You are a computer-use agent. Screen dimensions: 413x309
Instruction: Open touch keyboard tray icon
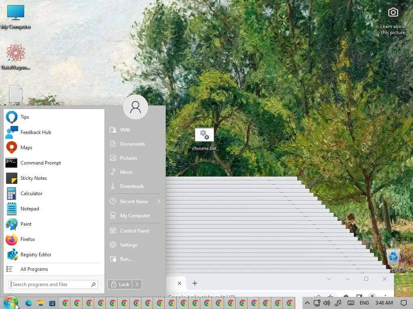point(350,303)
